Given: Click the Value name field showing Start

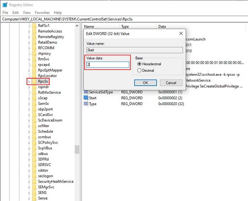Looking at the screenshot, I should (x=135, y=50).
